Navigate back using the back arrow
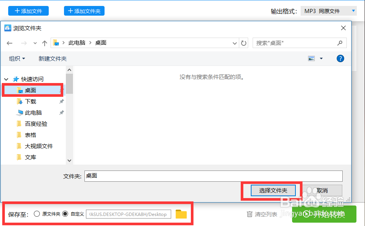This screenshot has width=365, height=226. click(9, 43)
